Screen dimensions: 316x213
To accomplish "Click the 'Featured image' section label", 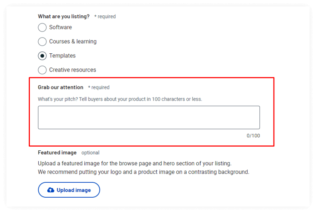I will click(x=57, y=152).
